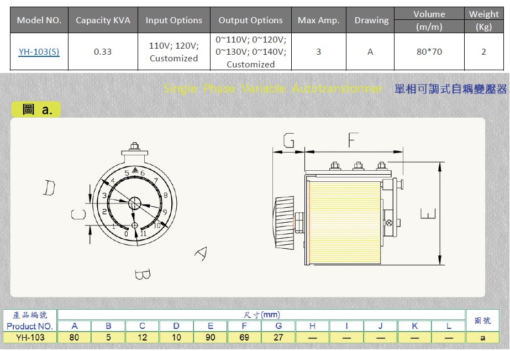Click the Drawing column header
Viewport: 510px width, 351px height.
pyautogui.click(x=371, y=20)
